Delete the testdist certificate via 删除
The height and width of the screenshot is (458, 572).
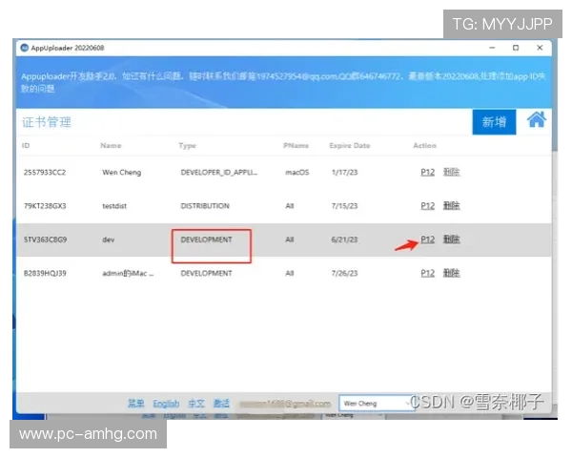(451, 206)
